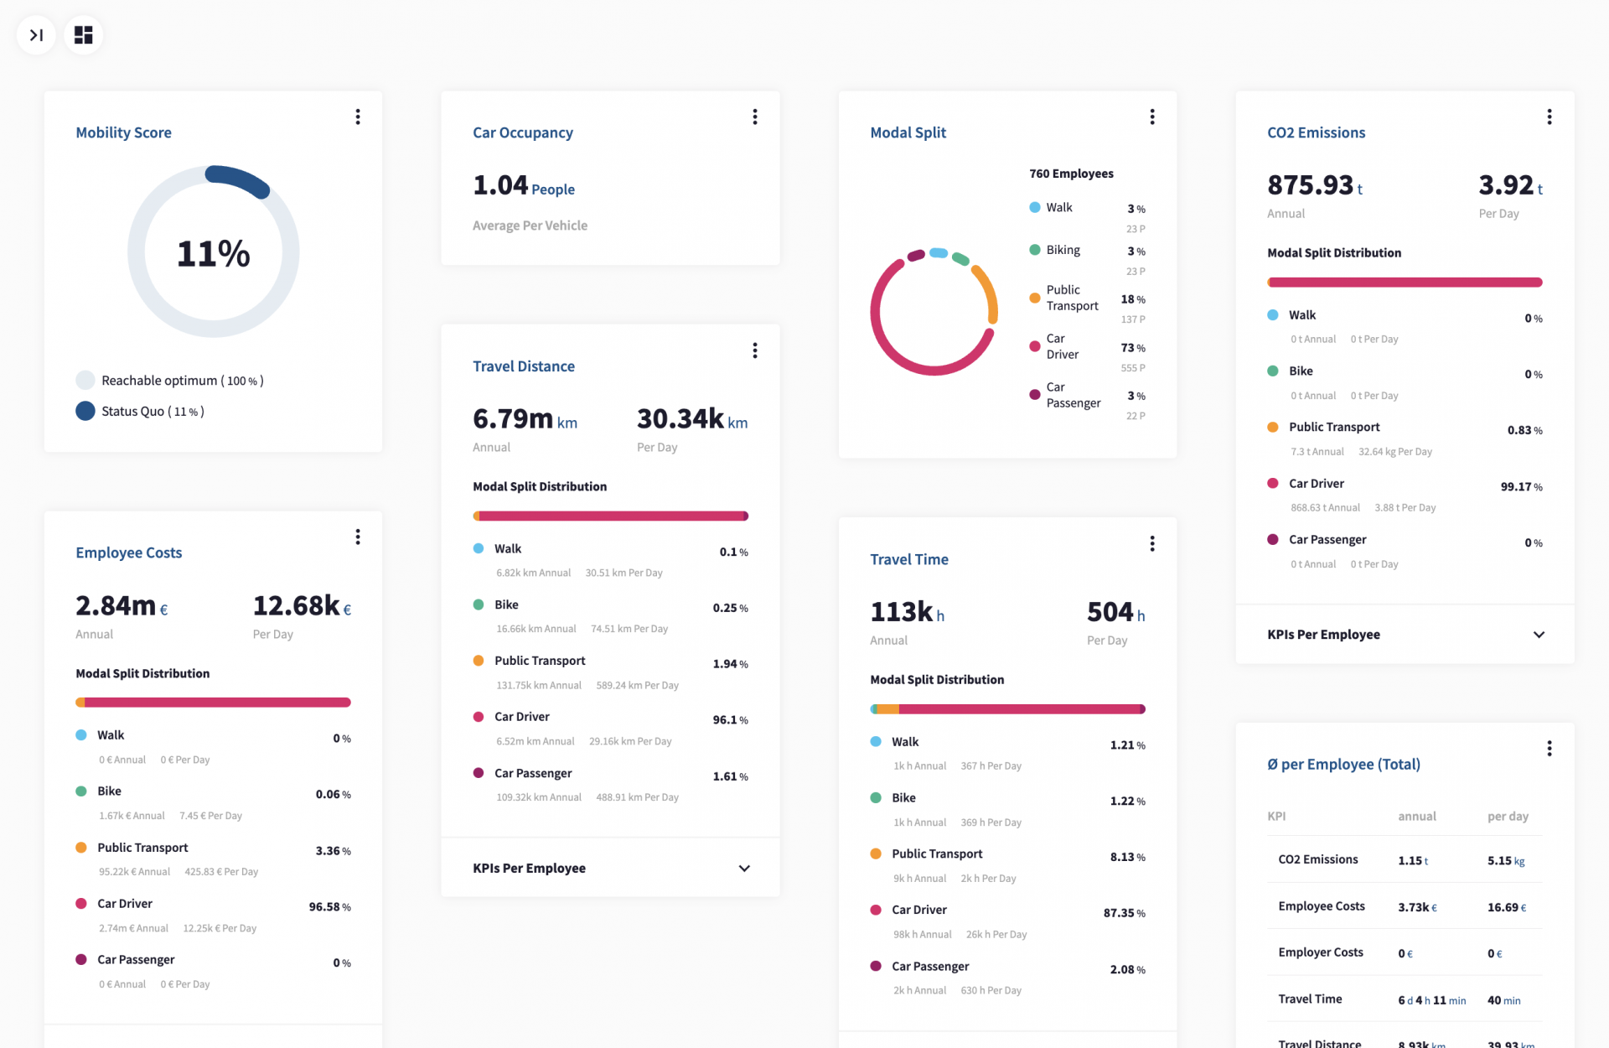This screenshot has height=1048, width=1609.
Task: Click Employer Costs row in per Employee table
Action: click(1405, 952)
